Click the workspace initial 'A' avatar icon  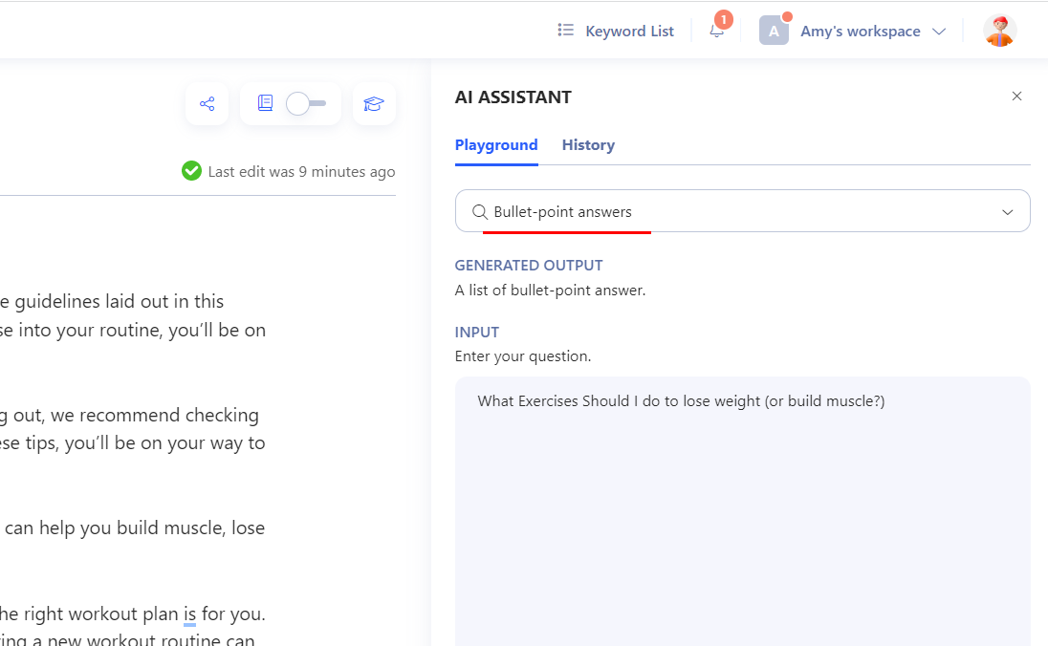point(774,30)
